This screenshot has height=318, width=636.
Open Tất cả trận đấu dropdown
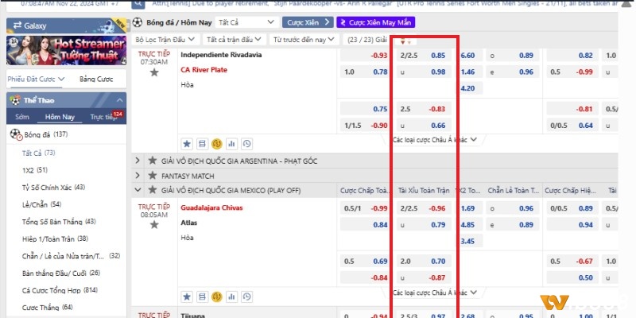(x=234, y=40)
